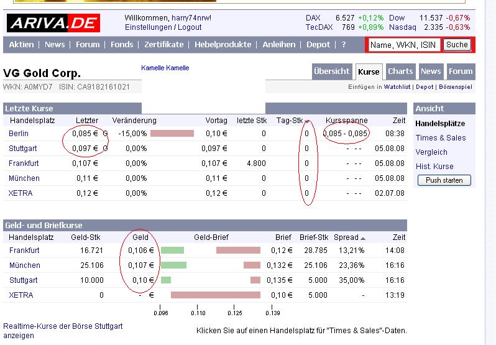Add the stock to the Depot via Einfügen link
The height and width of the screenshot is (345, 496).
click(425, 87)
